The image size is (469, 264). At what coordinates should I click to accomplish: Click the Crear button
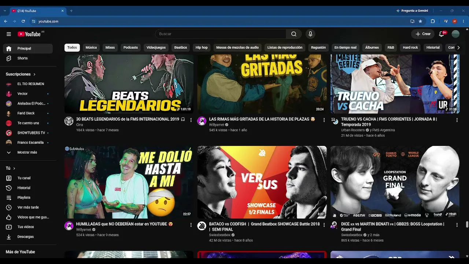pyautogui.click(x=423, y=34)
